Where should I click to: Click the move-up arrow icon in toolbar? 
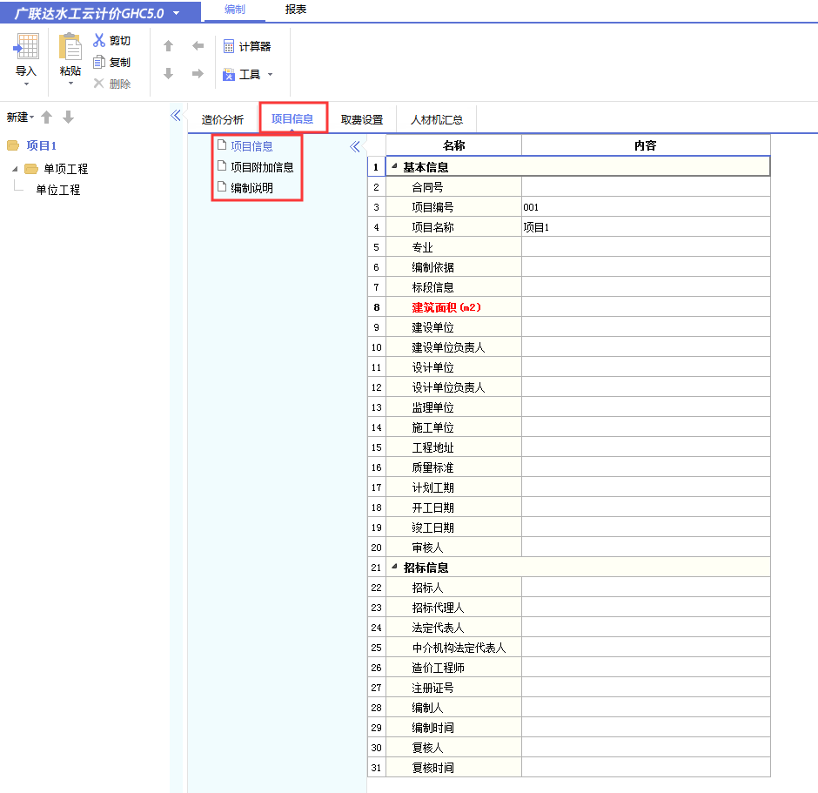pos(167,44)
